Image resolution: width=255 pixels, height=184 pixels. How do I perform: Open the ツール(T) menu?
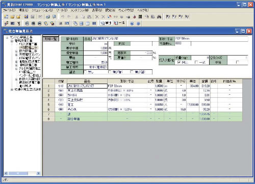pos(62,10)
